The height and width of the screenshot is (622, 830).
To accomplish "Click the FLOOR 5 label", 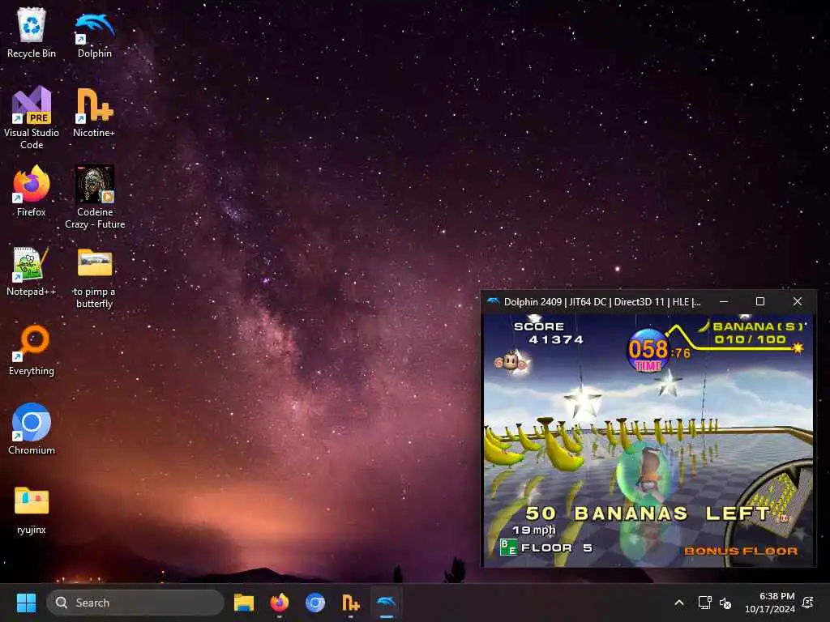I will [556, 548].
